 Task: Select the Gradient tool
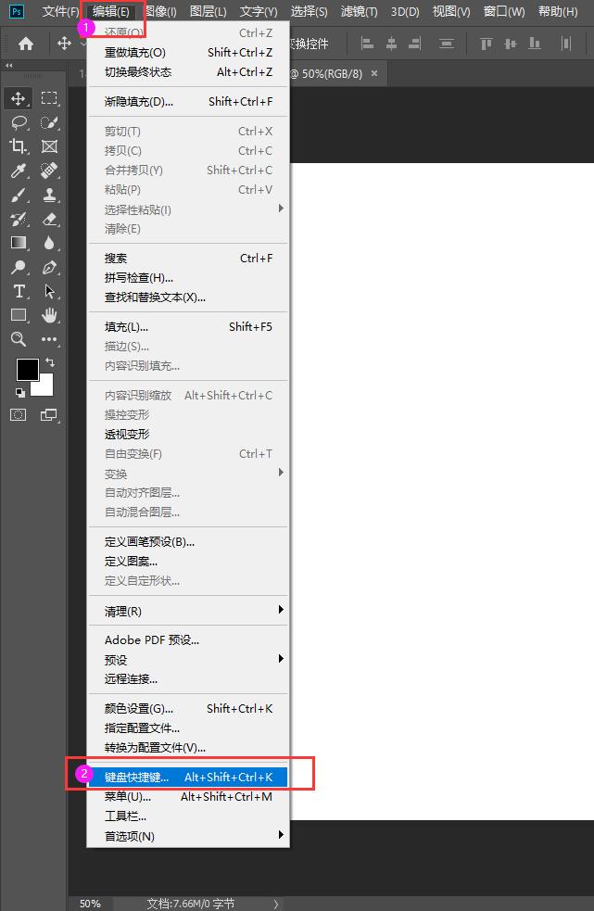coord(18,243)
